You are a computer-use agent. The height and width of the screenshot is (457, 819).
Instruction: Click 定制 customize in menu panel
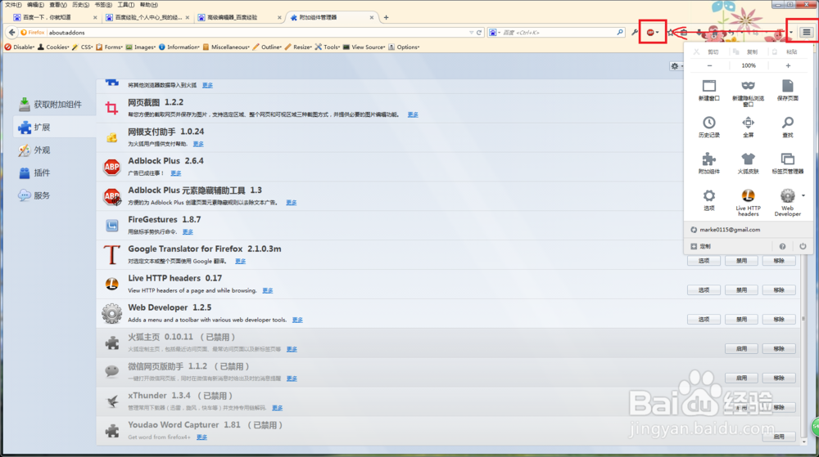(701, 246)
